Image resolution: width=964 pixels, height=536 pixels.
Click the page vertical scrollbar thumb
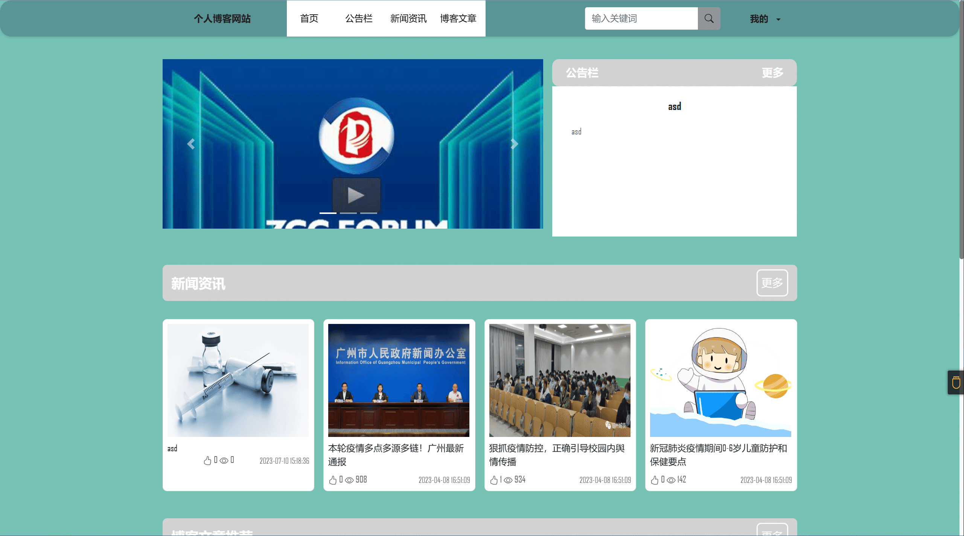(961, 130)
